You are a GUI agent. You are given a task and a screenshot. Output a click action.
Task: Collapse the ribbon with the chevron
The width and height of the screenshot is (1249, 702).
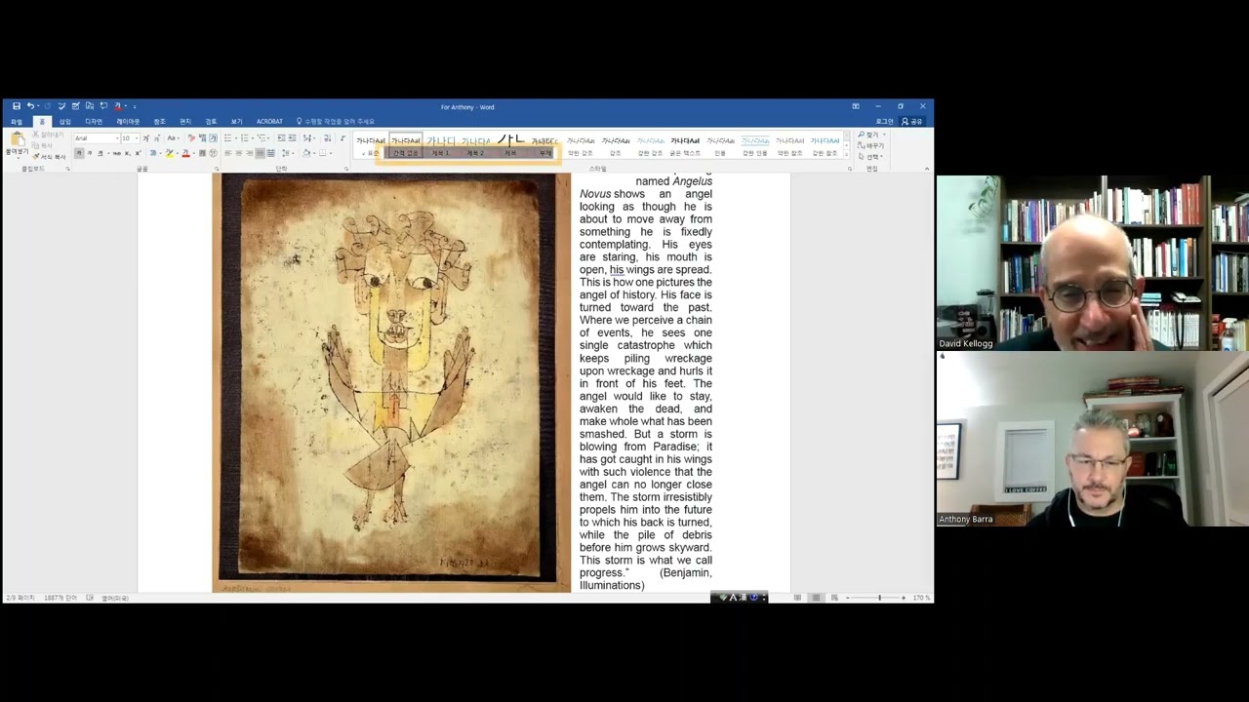click(927, 168)
